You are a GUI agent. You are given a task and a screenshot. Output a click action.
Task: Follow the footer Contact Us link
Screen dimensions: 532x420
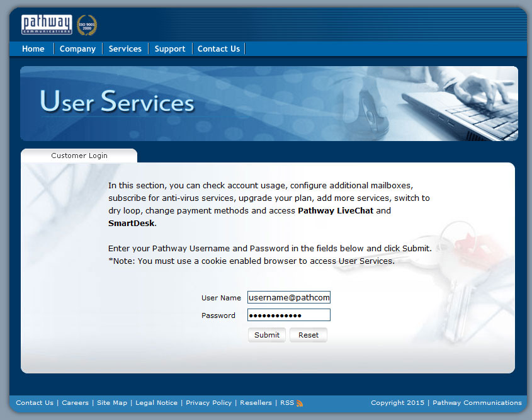(x=35, y=403)
